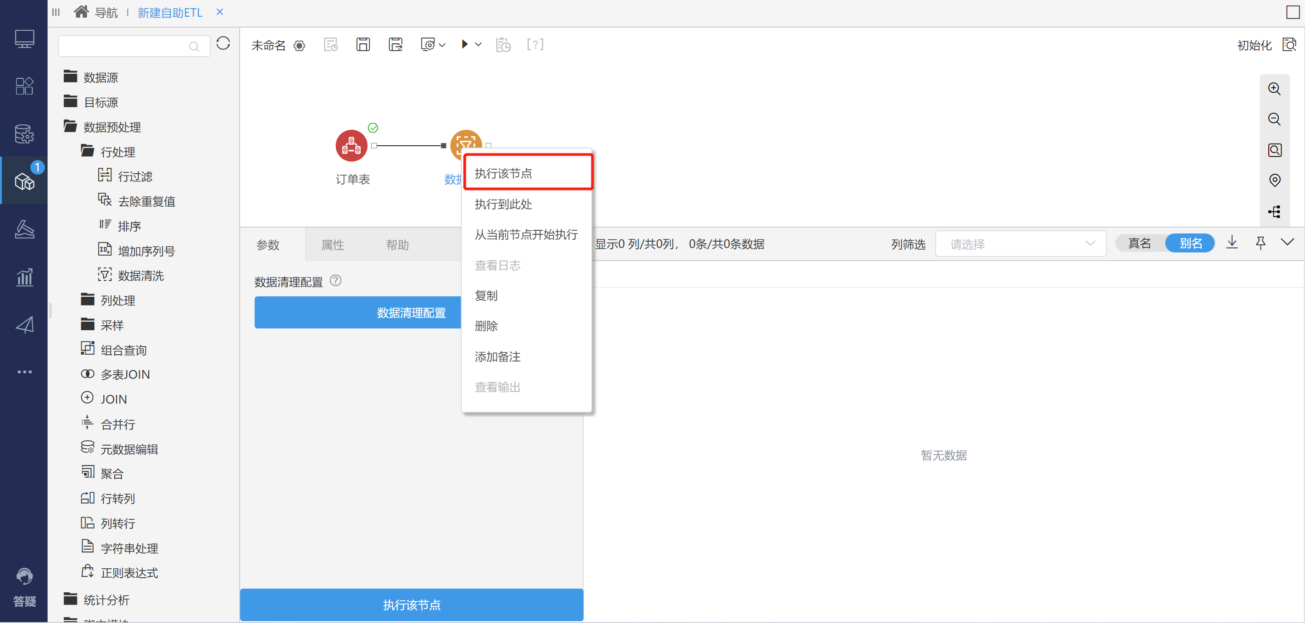The image size is (1305, 623).
Task: Click the locate pin icon on canvas
Action: [x=1275, y=181]
